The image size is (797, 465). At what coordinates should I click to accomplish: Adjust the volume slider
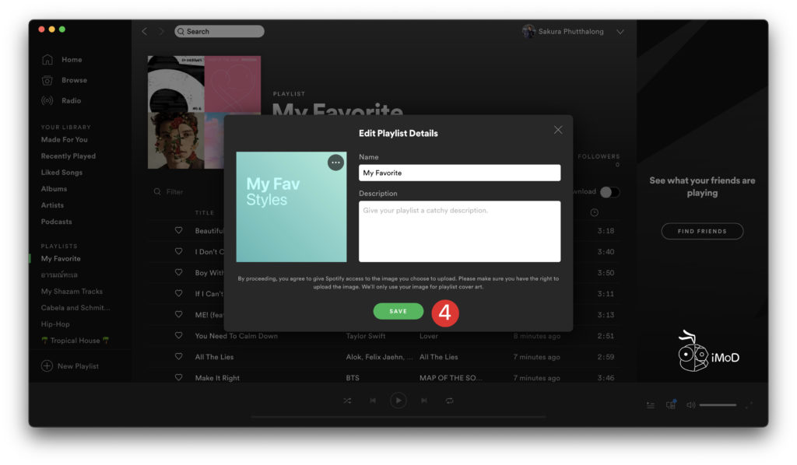pyautogui.click(x=717, y=405)
